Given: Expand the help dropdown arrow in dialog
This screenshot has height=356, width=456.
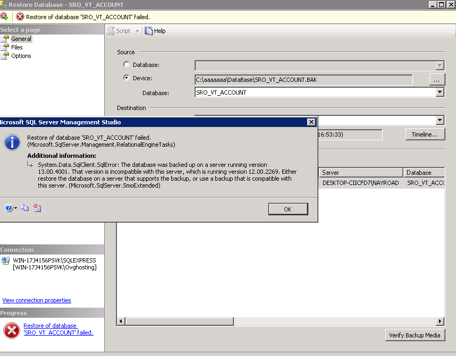Looking at the screenshot, I should point(16,208).
